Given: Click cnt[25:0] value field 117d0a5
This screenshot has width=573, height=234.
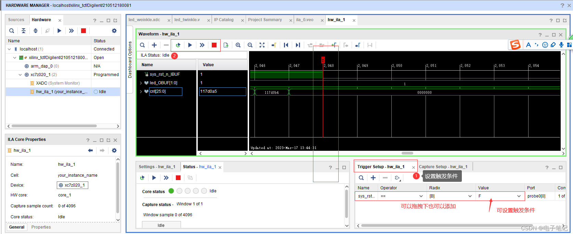Looking at the screenshot, I should [x=223, y=91].
